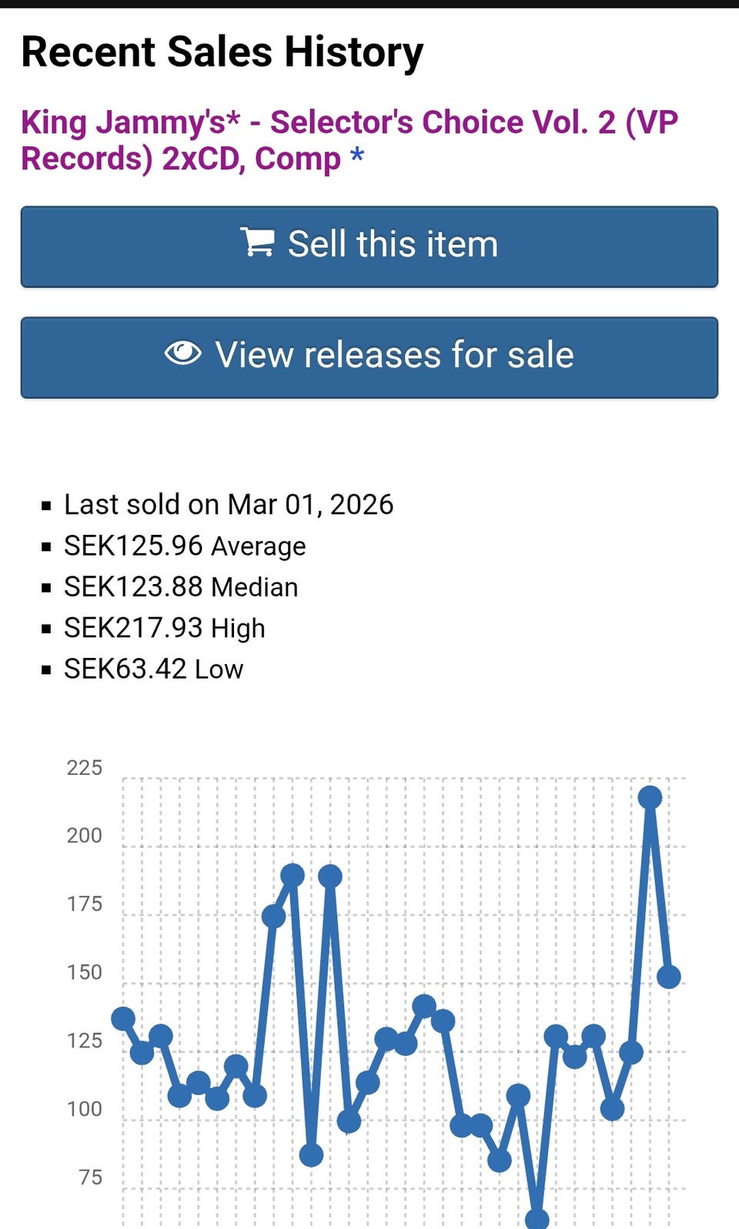Click the data point immediately before the lowest point
The width and height of the screenshot is (739, 1229).
(x=518, y=1094)
